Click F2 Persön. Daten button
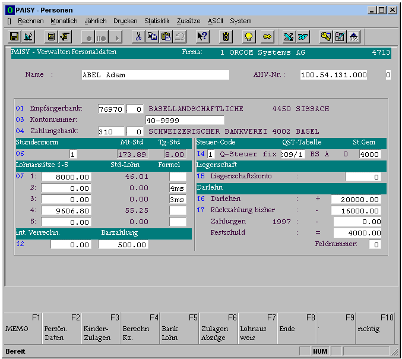Viewport: 402px width, 359px height. pos(62,328)
